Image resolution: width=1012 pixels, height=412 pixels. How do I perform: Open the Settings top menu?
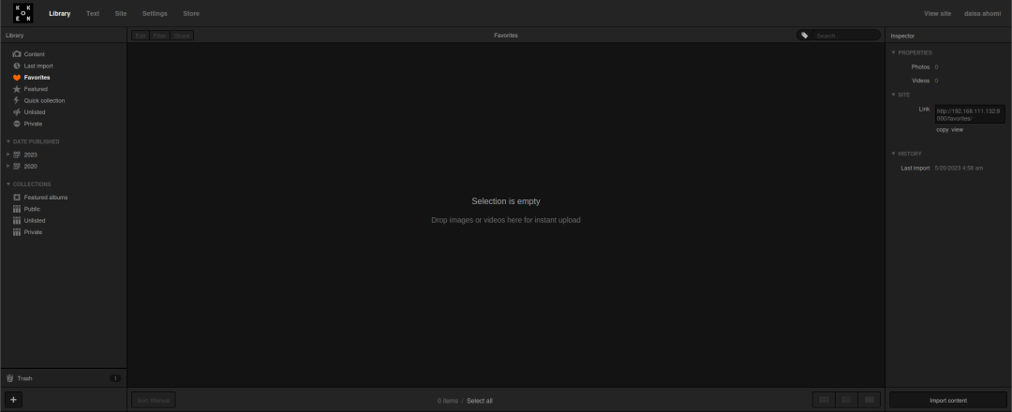pyautogui.click(x=155, y=13)
